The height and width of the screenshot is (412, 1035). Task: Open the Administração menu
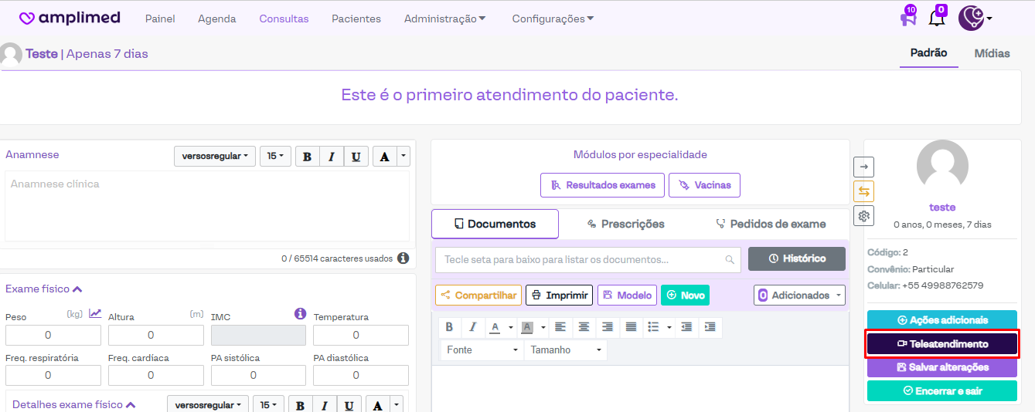[444, 19]
